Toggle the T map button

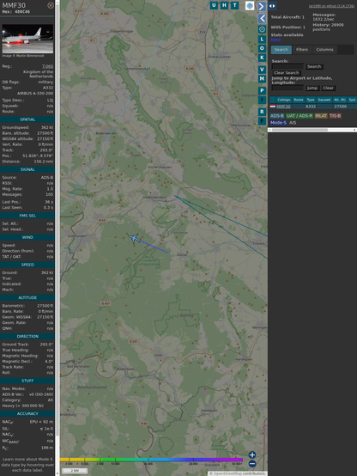(234, 5)
